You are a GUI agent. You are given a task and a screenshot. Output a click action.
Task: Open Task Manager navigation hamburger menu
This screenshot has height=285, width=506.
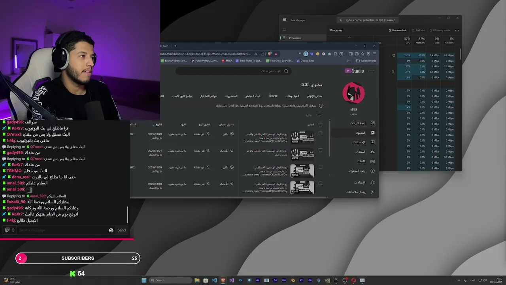pyautogui.click(x=284, y=30)
